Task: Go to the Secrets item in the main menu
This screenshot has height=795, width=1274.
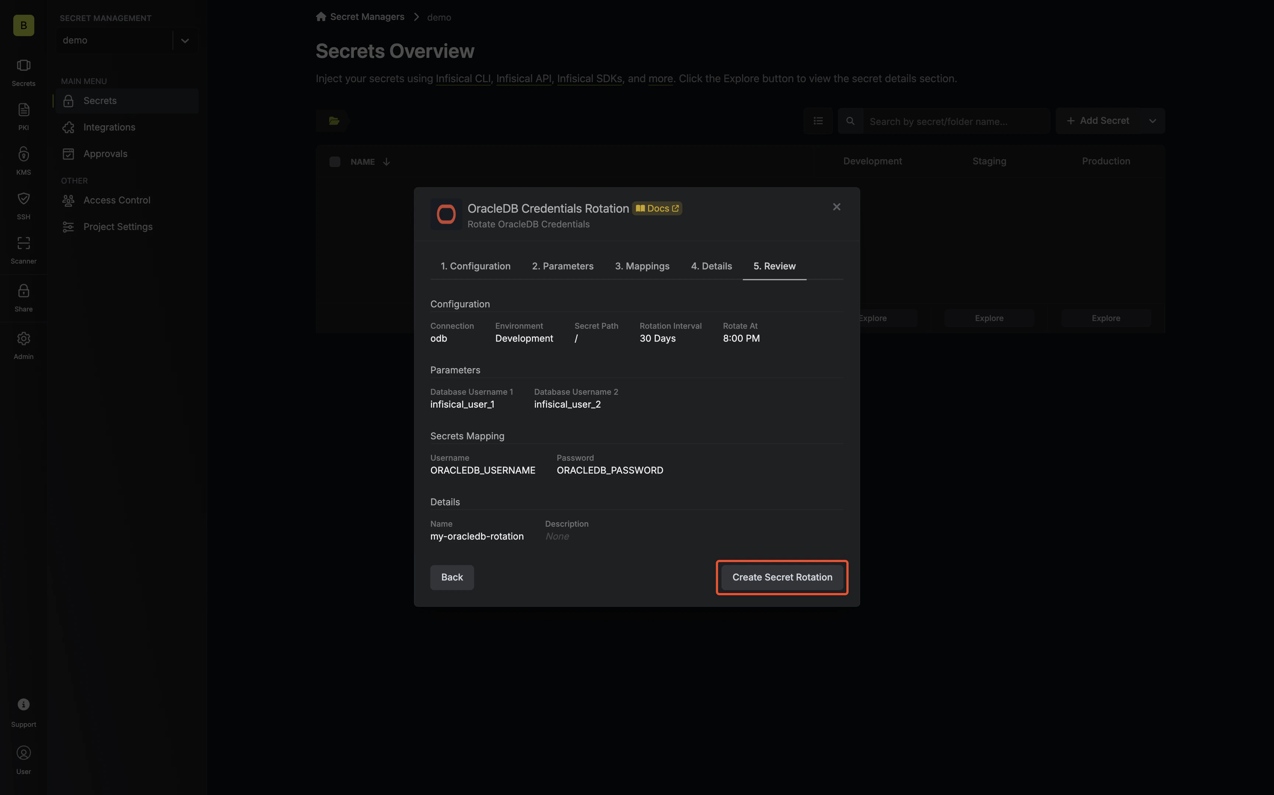Action: pyautogui.click(x=127, y=101)
